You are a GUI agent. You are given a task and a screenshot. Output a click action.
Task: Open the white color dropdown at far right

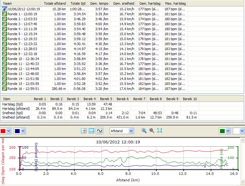(x=242, y=131)
